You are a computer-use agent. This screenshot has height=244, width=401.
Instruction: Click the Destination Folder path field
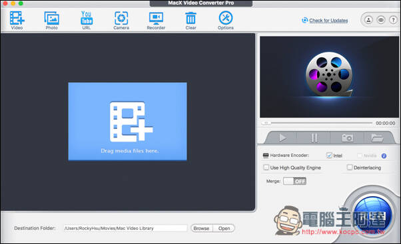[x=125, y=228]
